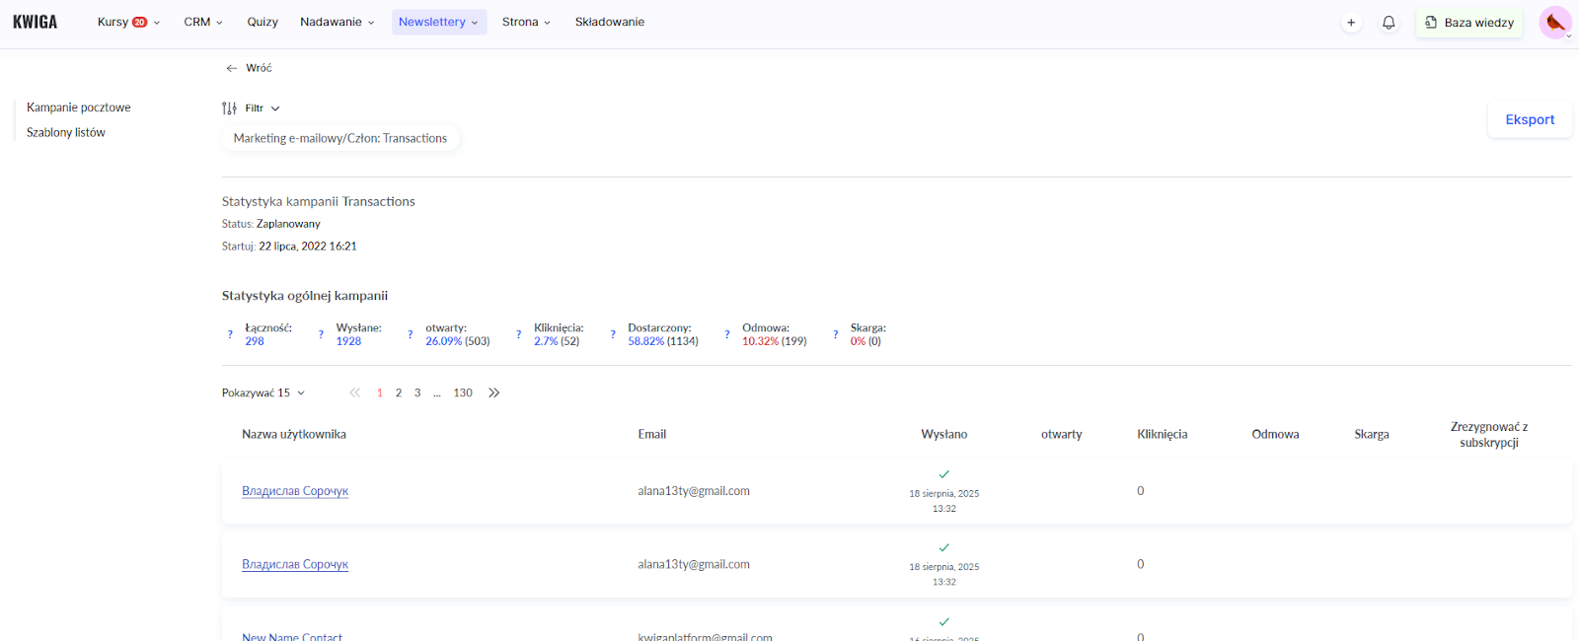Click help icon next to Odmowa
The width and height of the screenshot is (1579, 641).
coord(727,335)
